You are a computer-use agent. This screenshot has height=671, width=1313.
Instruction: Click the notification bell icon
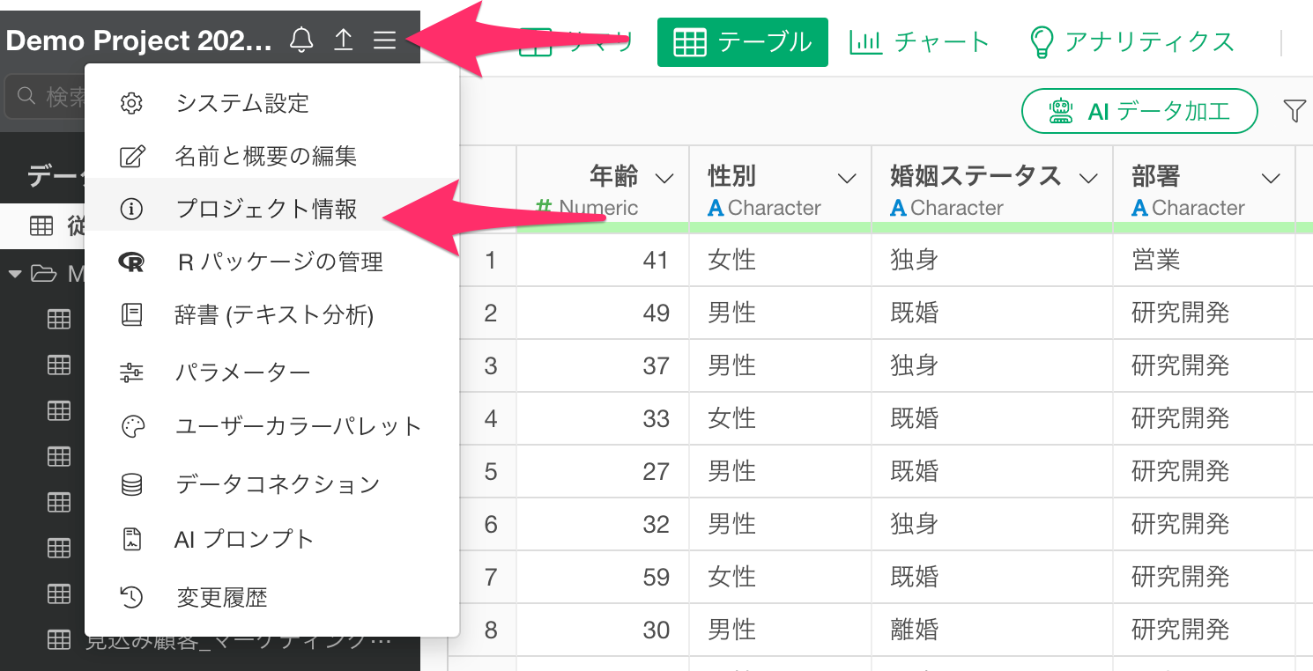(301, 41)
